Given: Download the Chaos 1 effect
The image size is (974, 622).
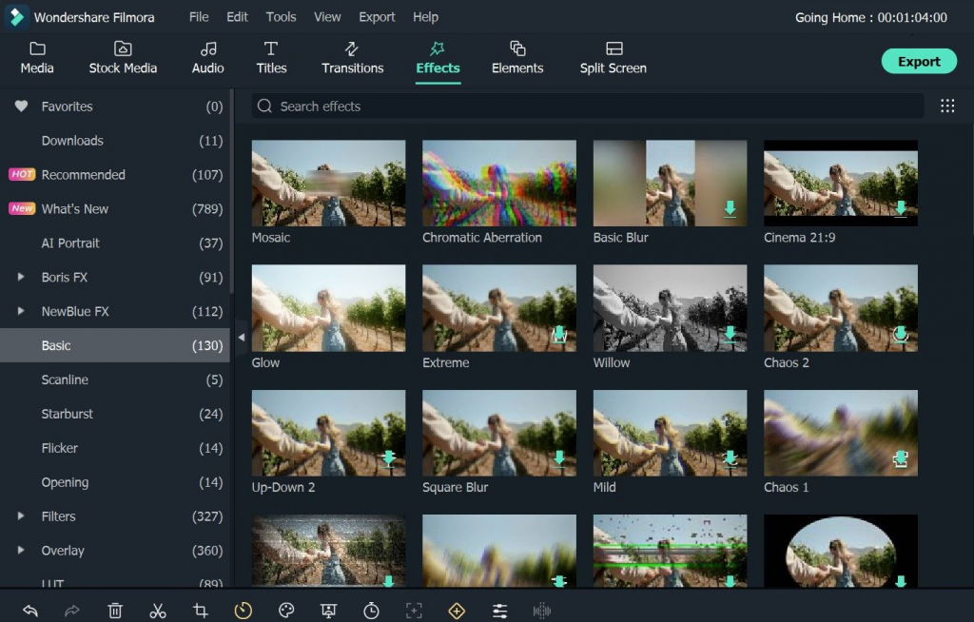Looking at the screenshot, I should (x=901, y=458).
